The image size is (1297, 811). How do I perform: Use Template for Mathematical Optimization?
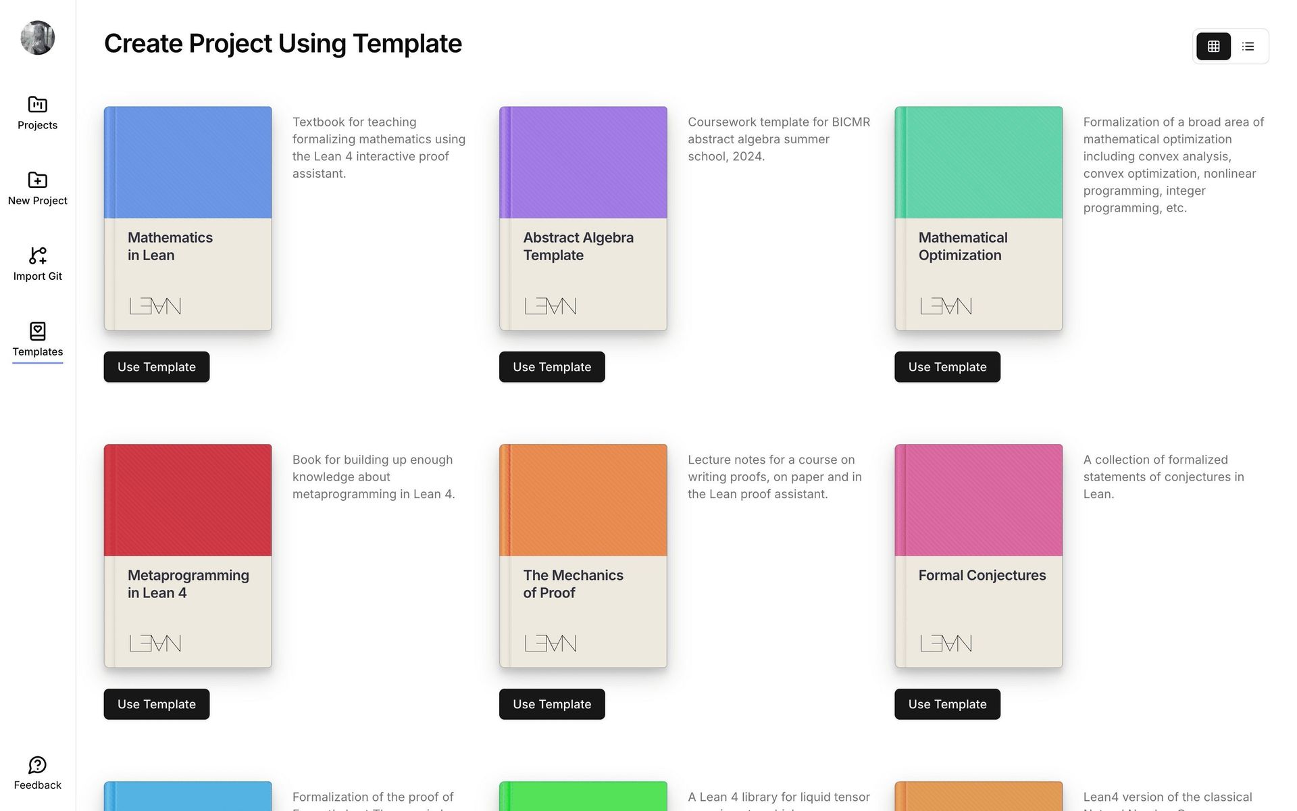[947, 367]
